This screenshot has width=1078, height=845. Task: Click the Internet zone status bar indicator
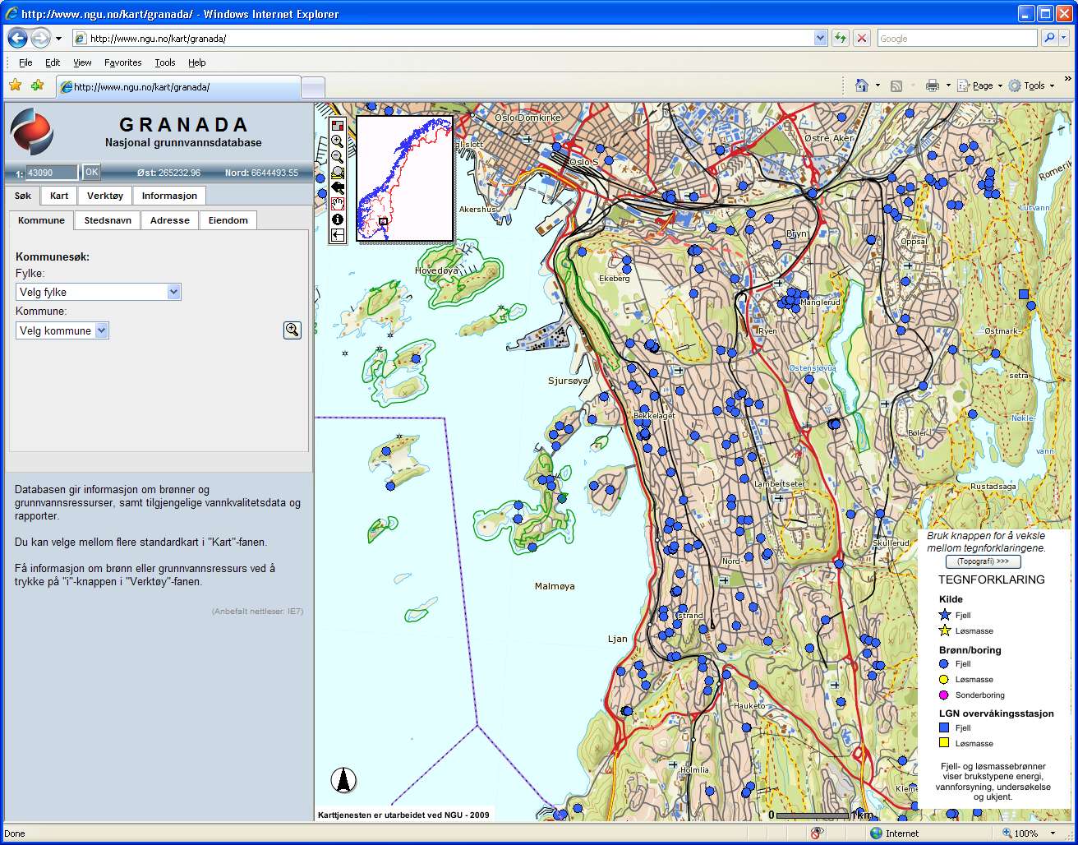(894, 833)
